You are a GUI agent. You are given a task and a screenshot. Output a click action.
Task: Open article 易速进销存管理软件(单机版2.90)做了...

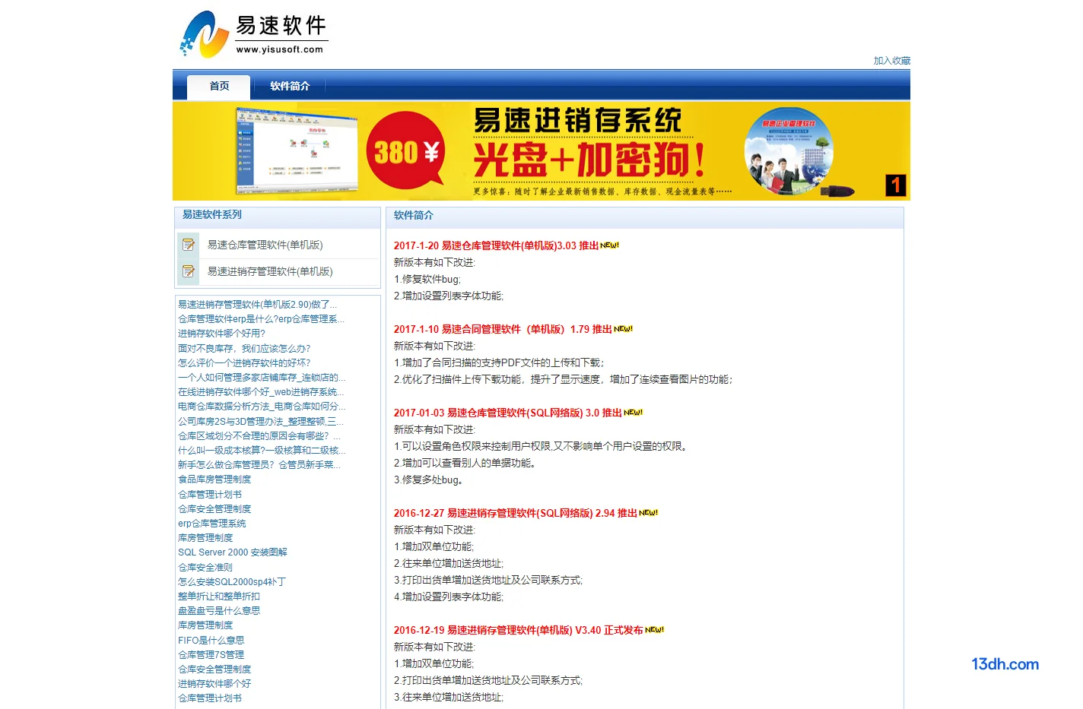point(257,305)
